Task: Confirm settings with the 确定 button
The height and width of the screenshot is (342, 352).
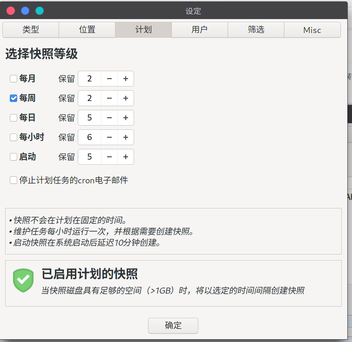Action: tap(173, 325)
